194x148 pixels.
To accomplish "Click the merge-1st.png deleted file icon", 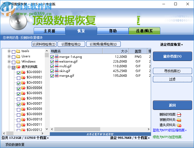I will tap(57, 57).
